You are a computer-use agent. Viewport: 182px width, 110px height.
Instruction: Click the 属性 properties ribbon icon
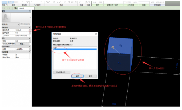click(x=11, y=2)
